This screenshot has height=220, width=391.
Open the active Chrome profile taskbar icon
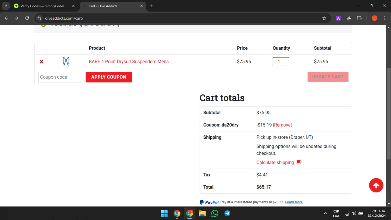point(190,213)
